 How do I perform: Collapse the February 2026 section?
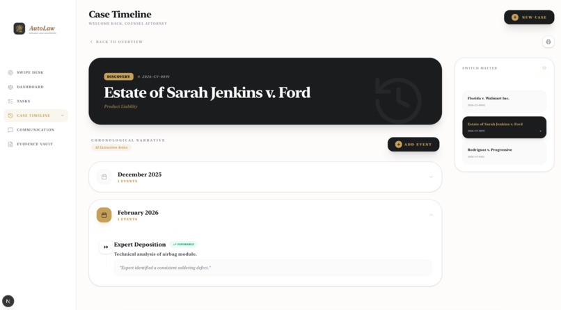click(x=431, y=215)
